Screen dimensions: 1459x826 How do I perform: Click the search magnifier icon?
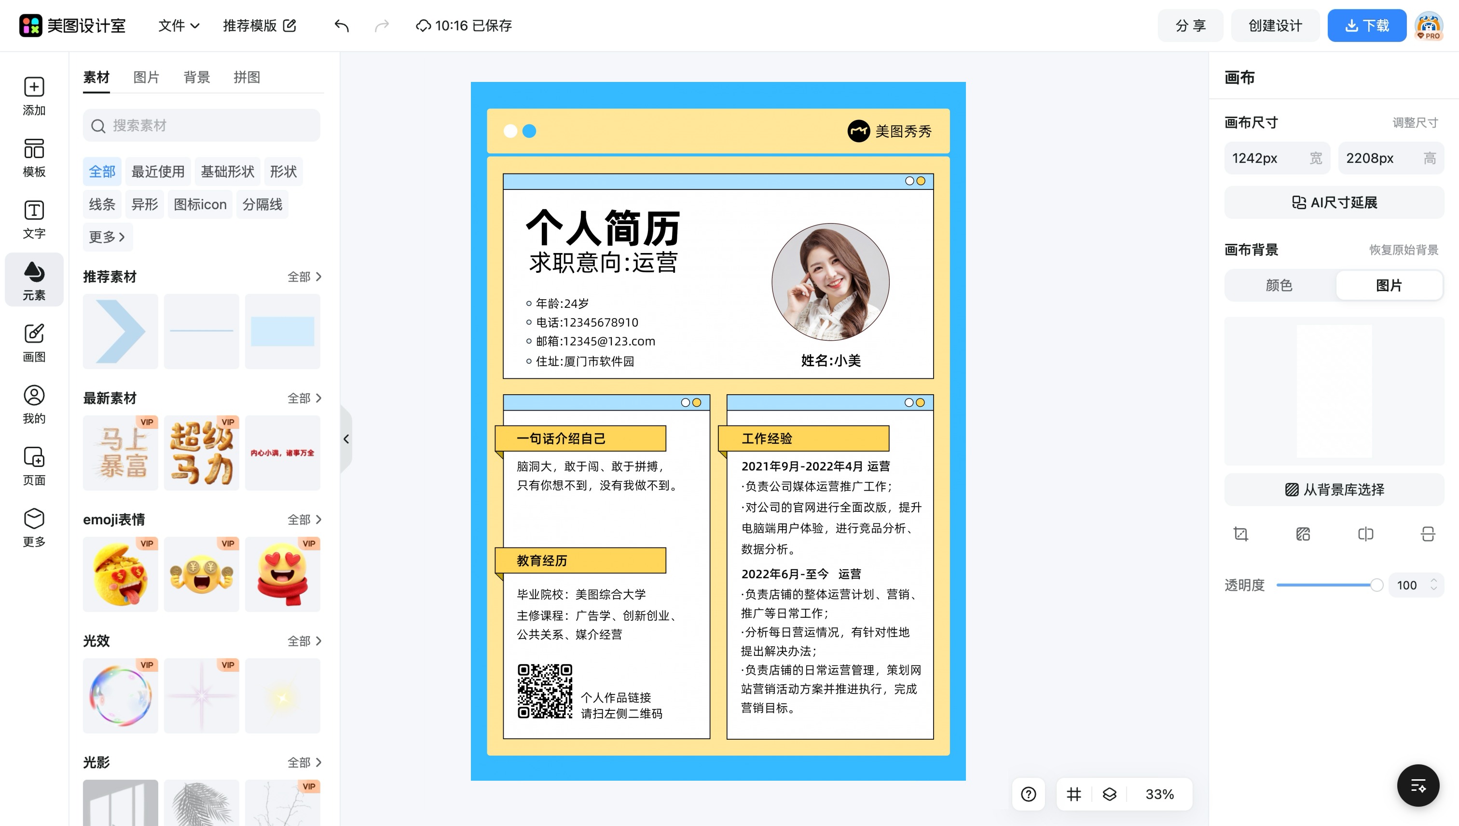coord(98,126)
